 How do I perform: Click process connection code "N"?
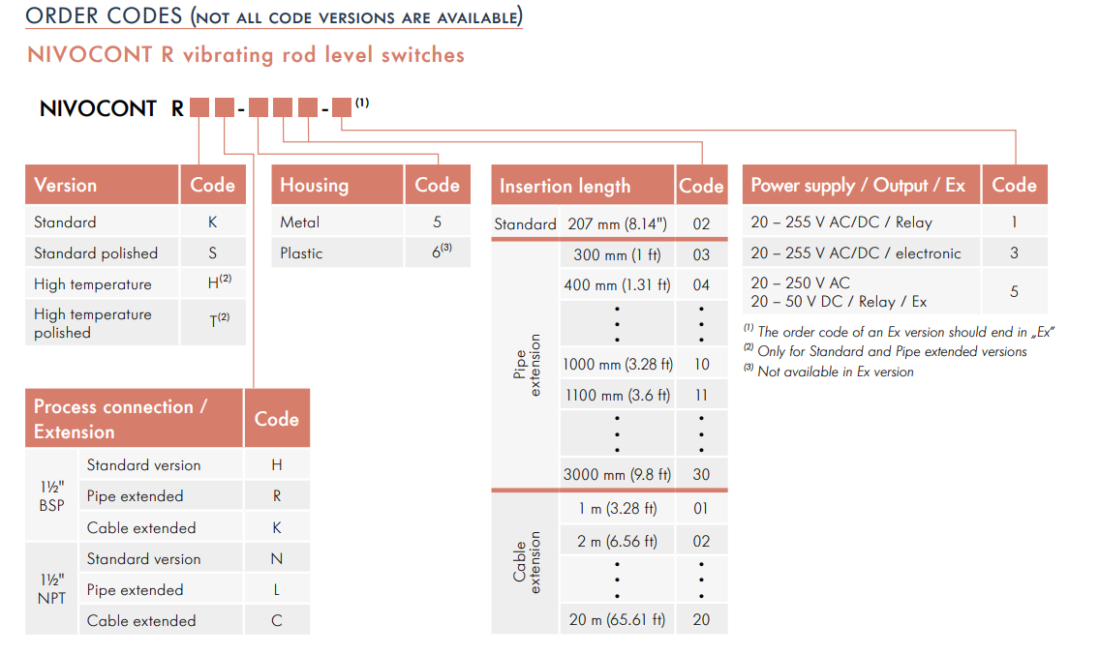point(277,558)
